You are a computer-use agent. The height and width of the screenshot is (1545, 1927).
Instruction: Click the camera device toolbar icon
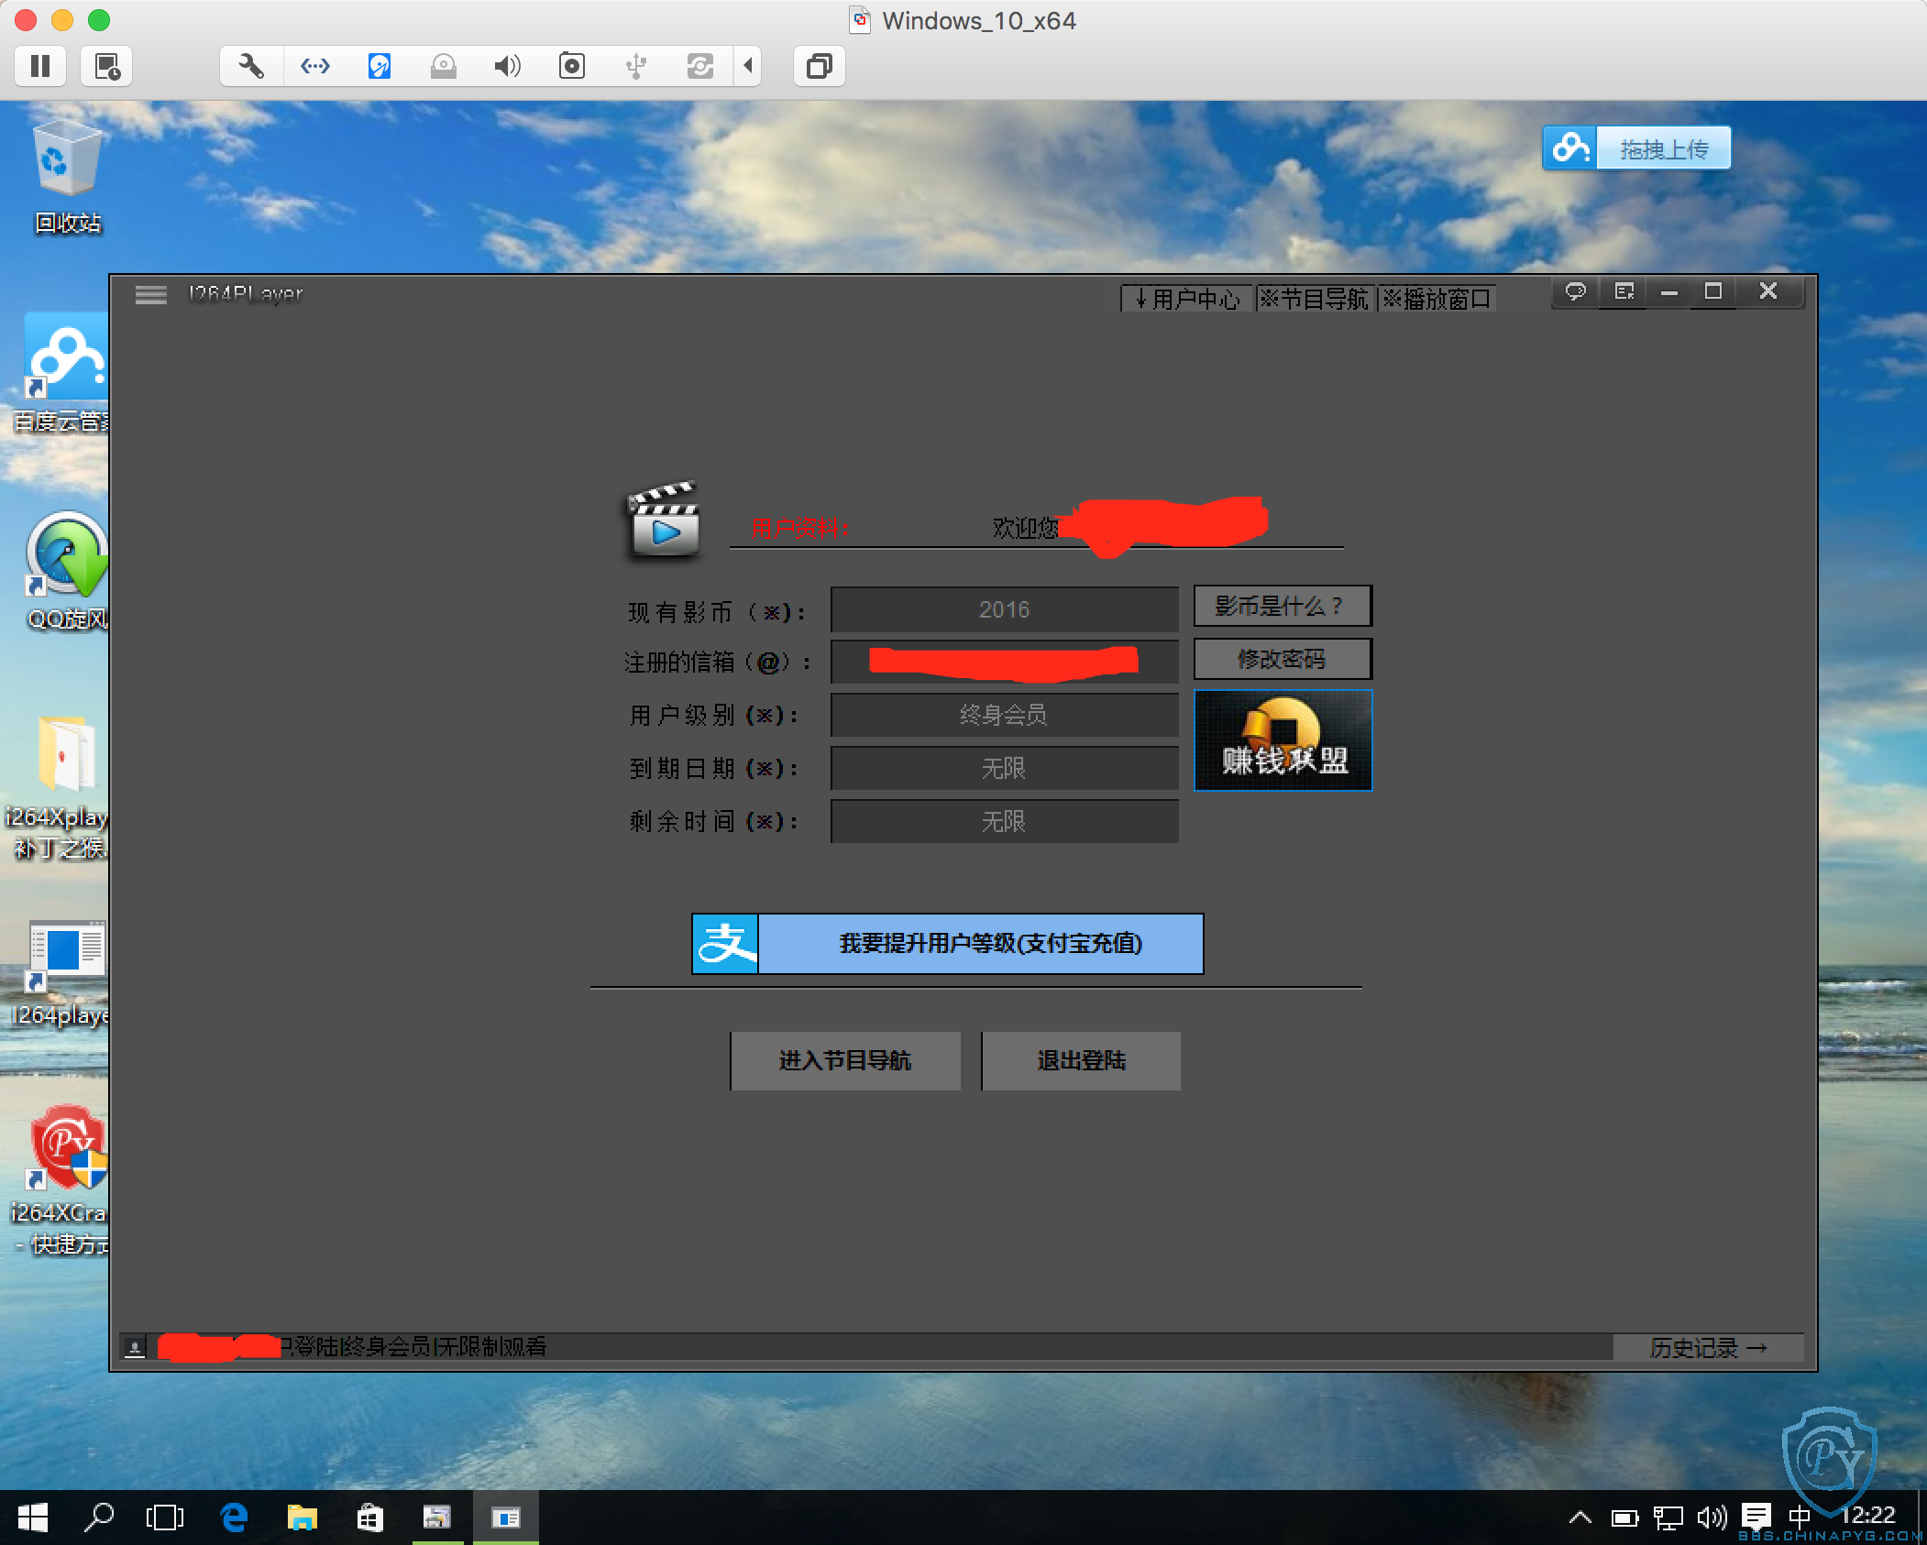point(572,66)
